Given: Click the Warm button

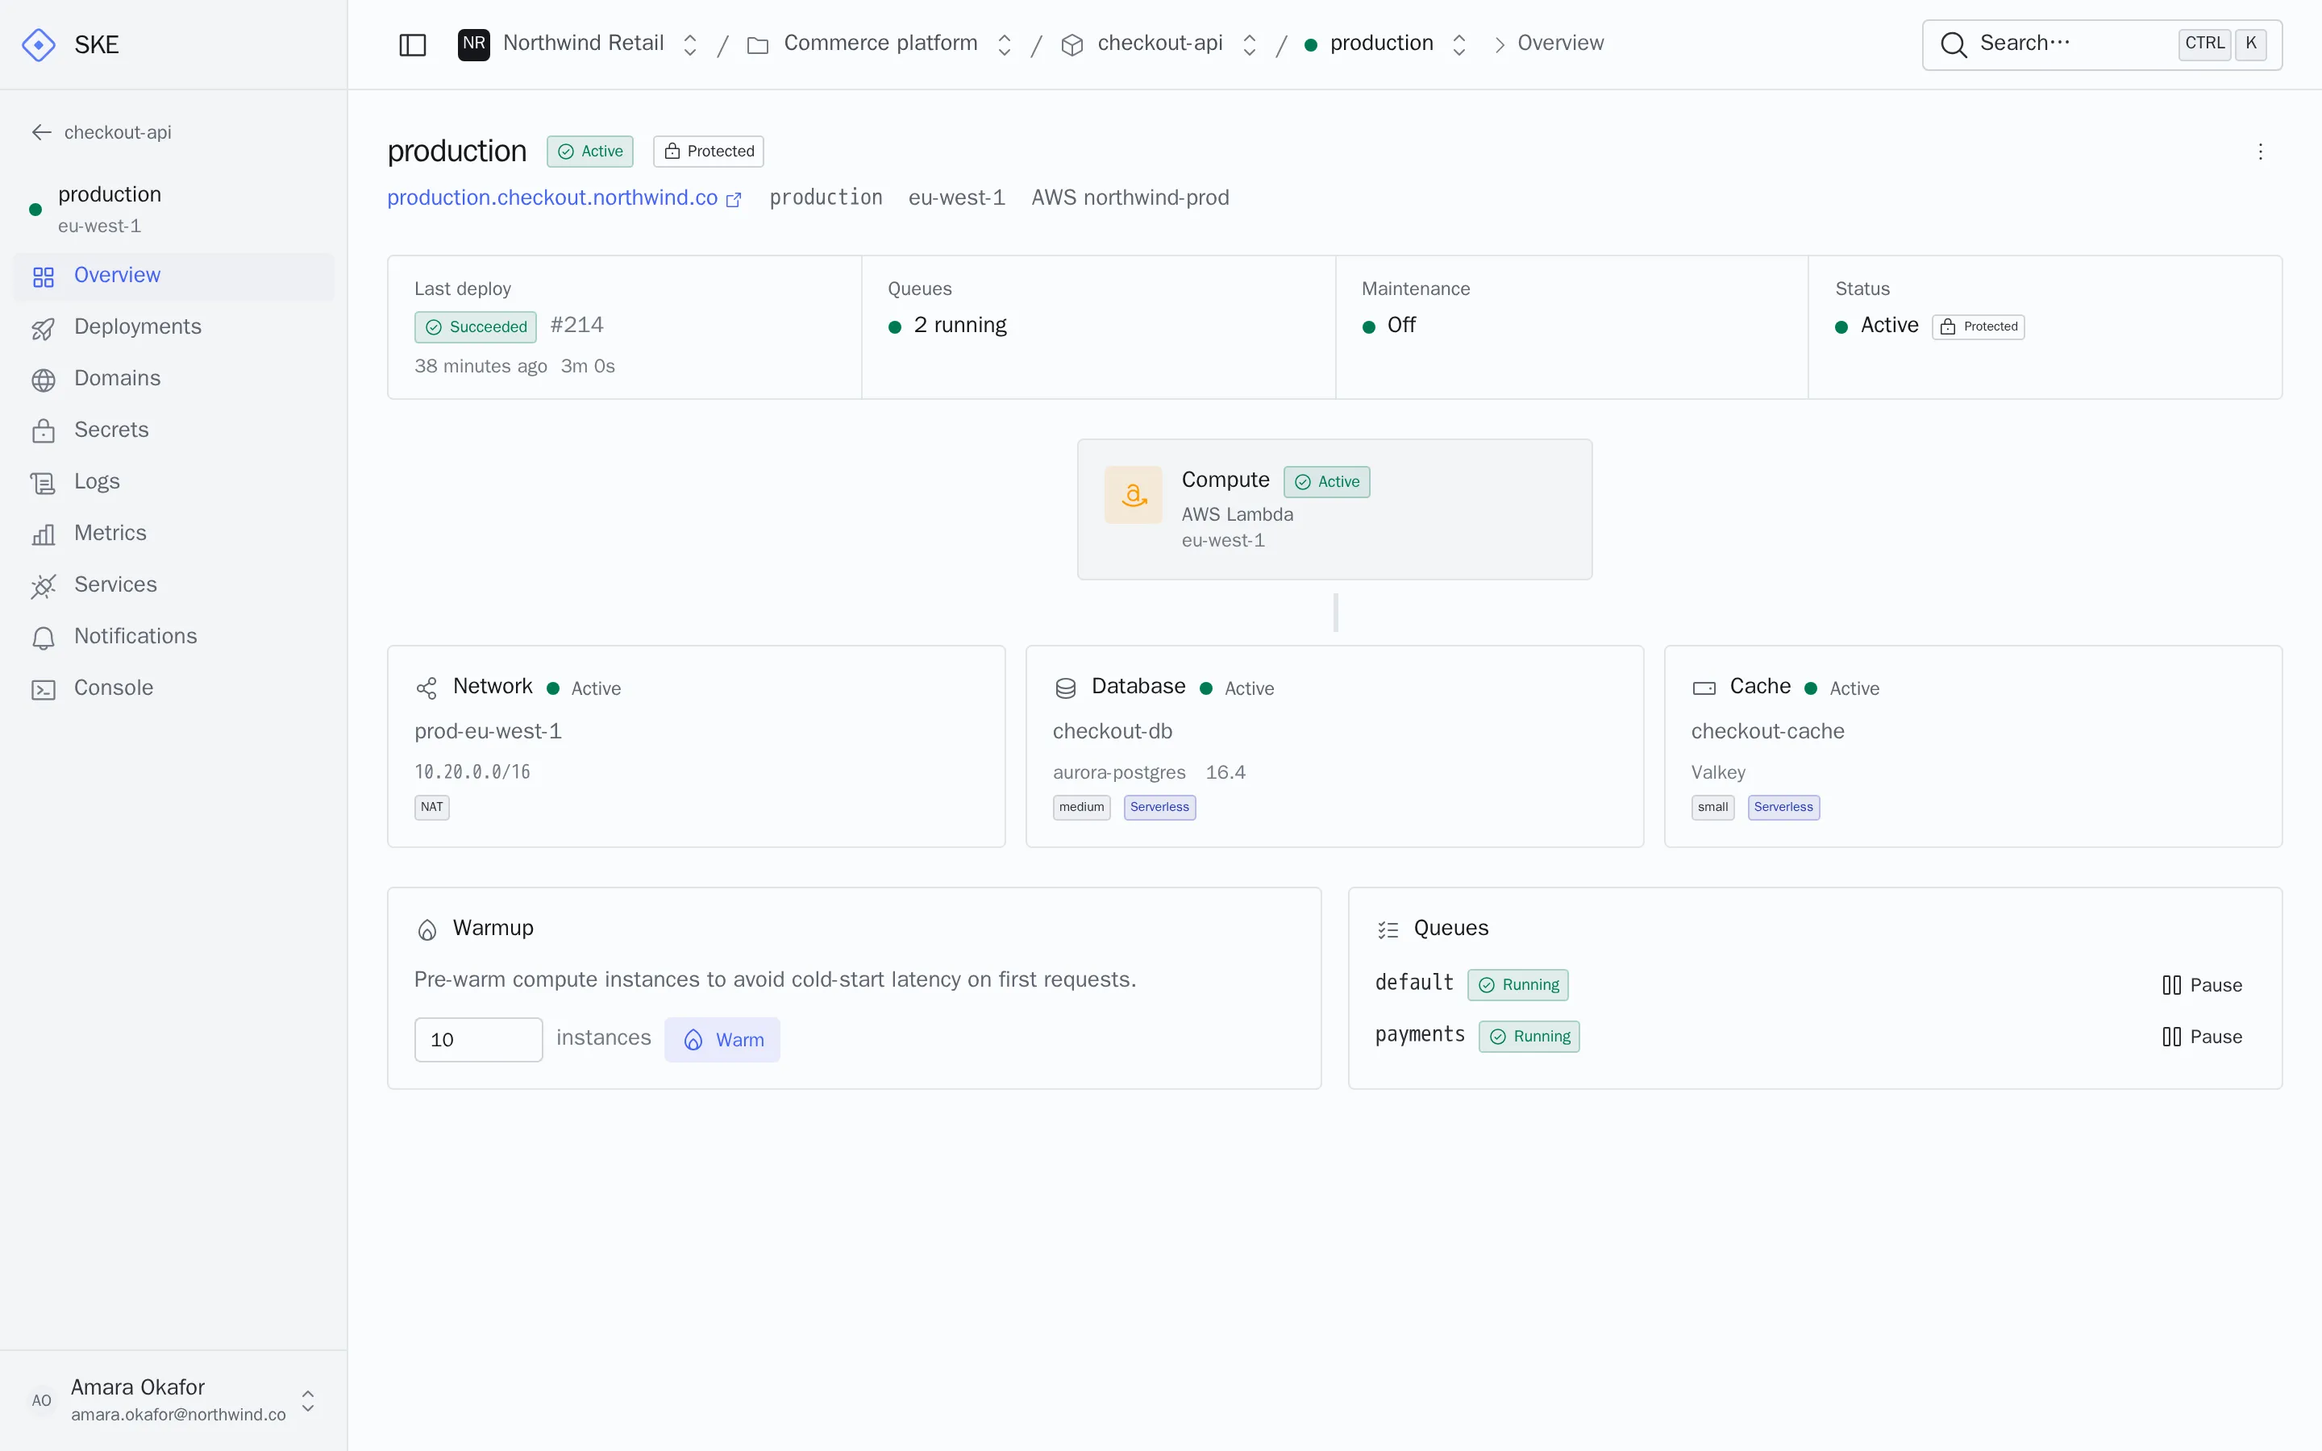Looking at the screenshot, I should click(722, 1040).
